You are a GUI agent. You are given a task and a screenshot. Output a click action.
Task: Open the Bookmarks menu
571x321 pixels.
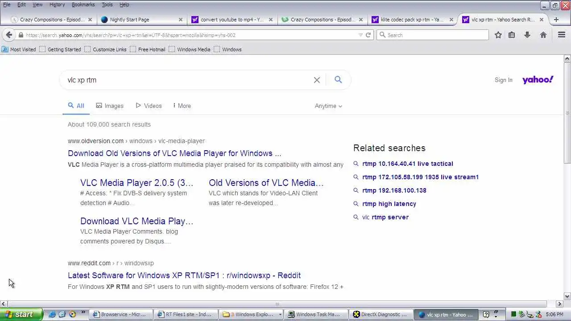click(83, 4)
